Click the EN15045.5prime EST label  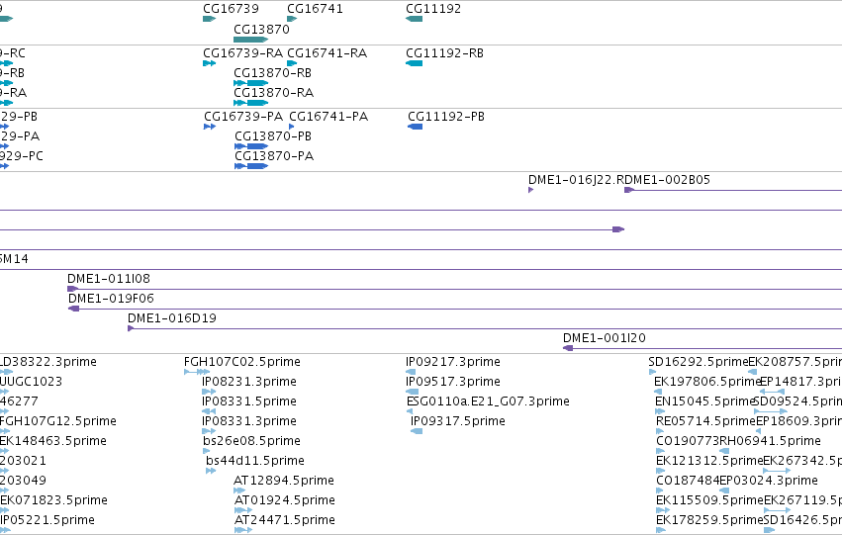click(705, 401)
